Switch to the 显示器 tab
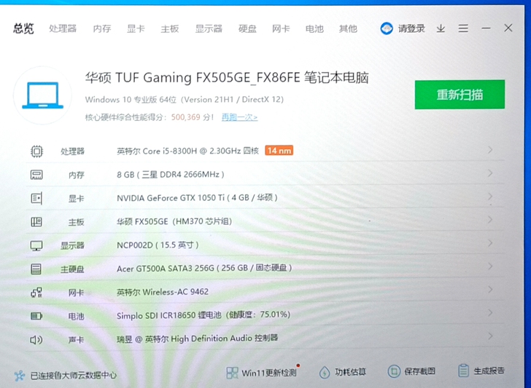Viewport: 531px width, 388px height. coord(209,28)
